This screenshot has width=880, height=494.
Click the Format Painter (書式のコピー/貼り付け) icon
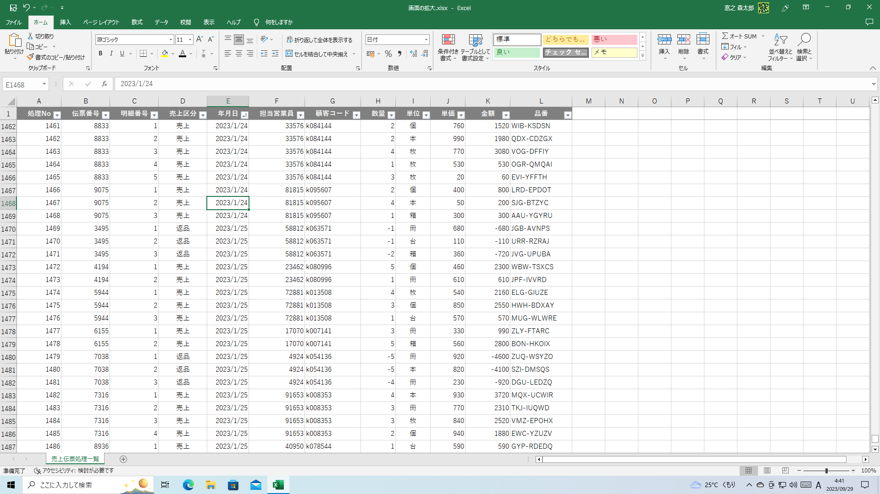(x=30, y=57)
